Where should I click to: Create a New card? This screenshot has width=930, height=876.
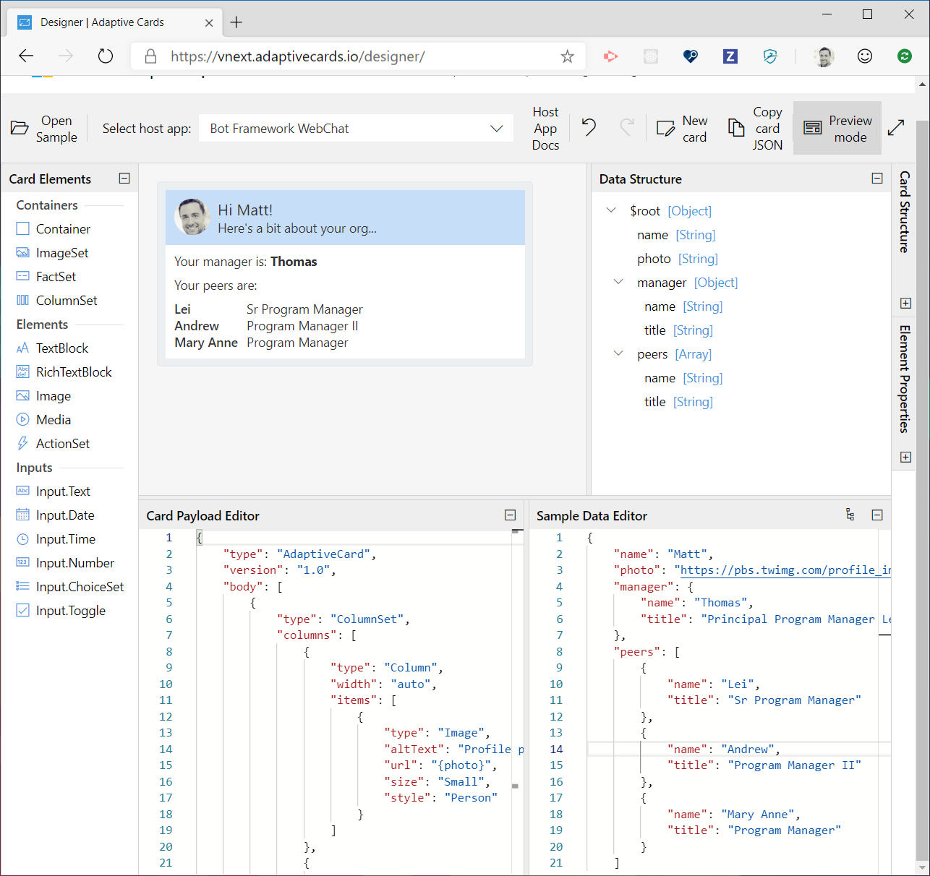(682, 128)
